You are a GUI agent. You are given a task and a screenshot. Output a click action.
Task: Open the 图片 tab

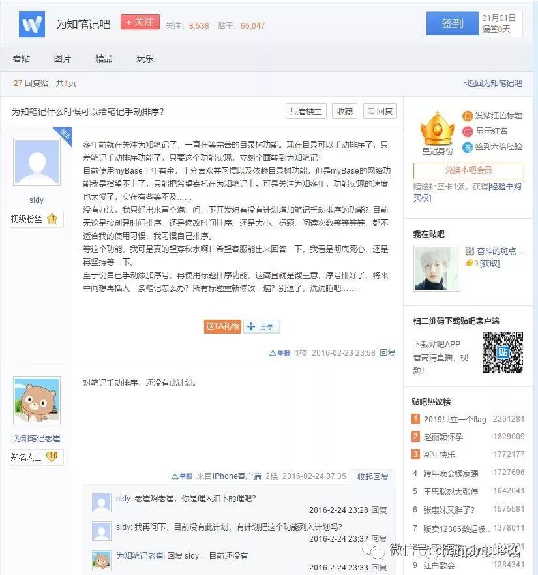click(63, 59)
